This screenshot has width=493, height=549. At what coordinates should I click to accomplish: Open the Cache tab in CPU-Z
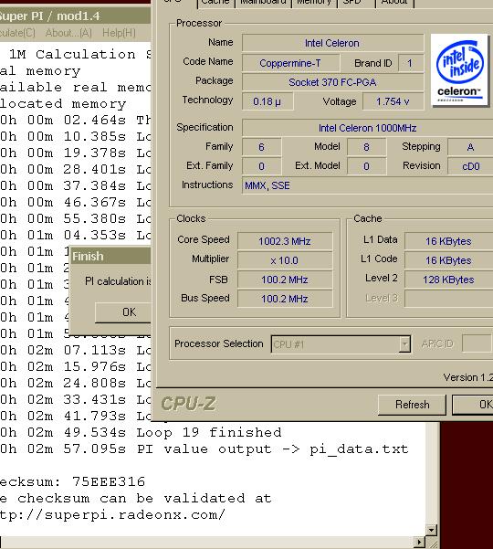point(215,3)
